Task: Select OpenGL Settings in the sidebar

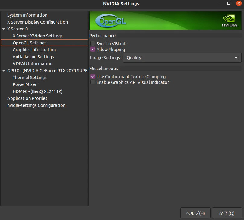Action: (x=45, y=43)
